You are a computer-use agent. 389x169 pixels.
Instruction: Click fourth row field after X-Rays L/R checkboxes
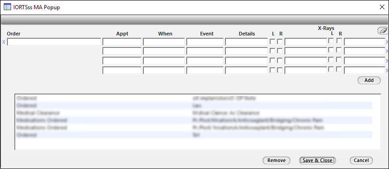(365, 70)
